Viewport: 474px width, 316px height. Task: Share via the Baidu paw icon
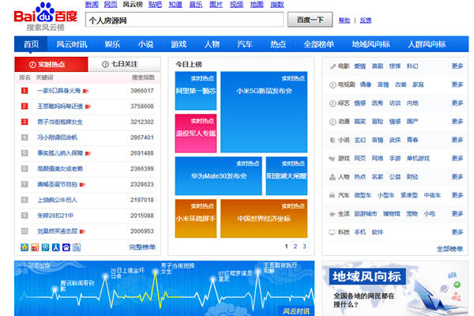(x=66, y=247)
